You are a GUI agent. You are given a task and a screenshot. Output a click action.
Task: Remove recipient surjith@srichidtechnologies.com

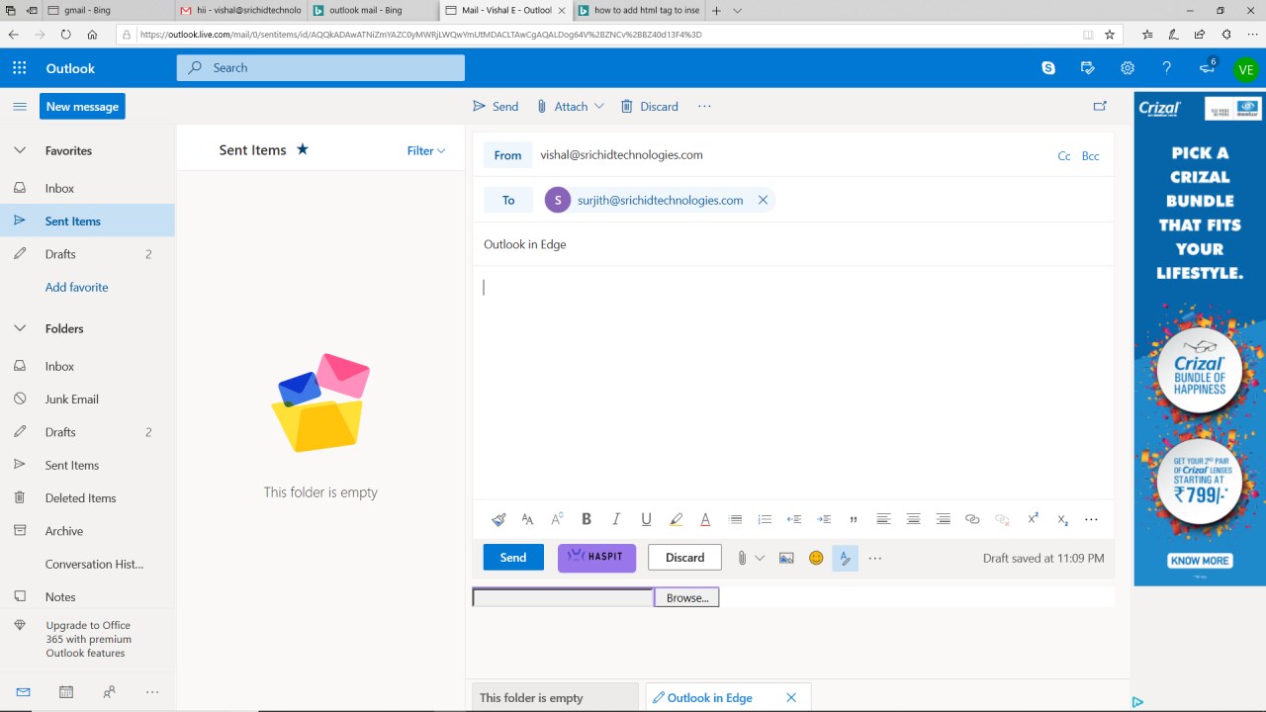pos(763,200)
